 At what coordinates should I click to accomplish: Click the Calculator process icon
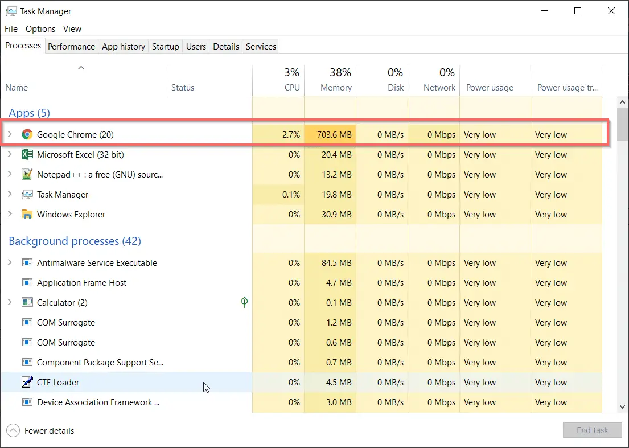[x=27, y=302]
